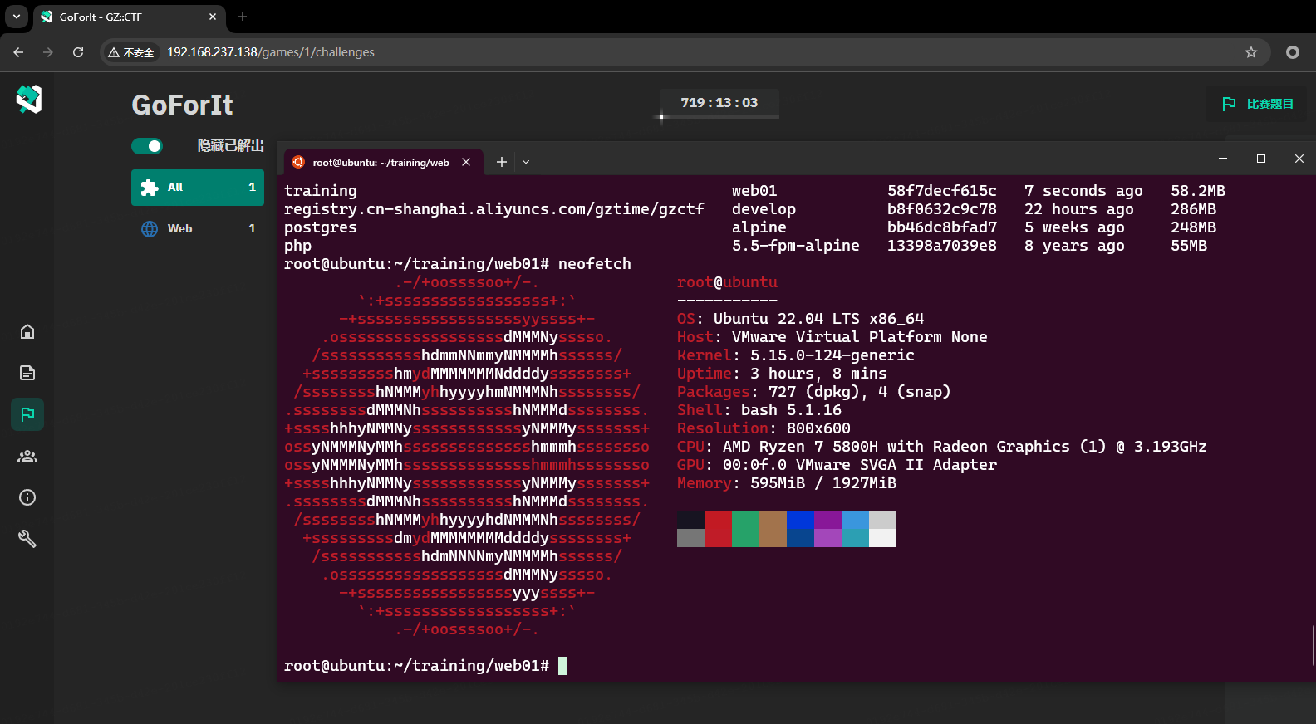The height and width of the screenshot is (724, 1316).
Task: Select the root@ubuntu terminal tab
Action: click(383, 162)
